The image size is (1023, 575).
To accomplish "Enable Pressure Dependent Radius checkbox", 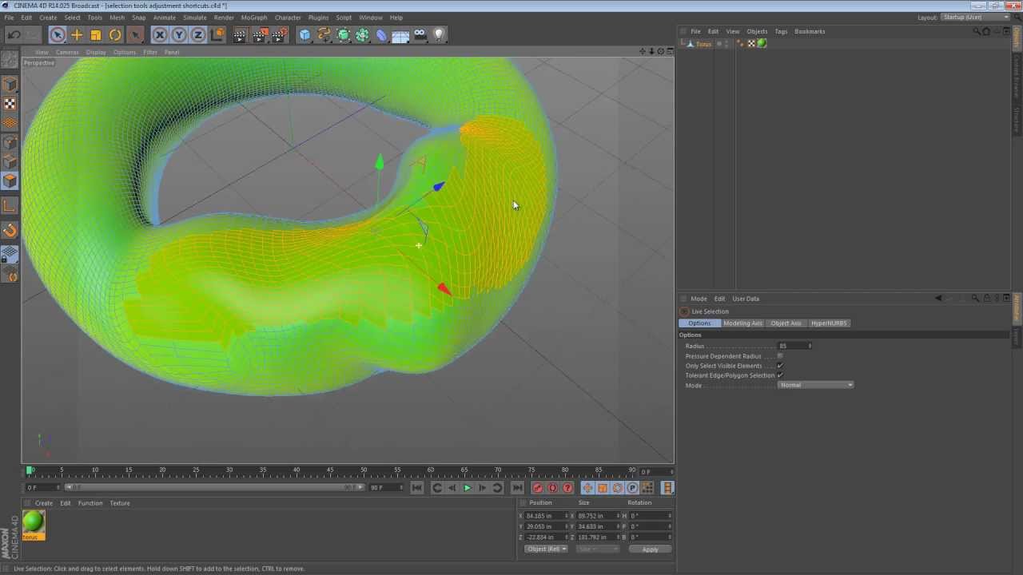I will click(x=780, y=356).
